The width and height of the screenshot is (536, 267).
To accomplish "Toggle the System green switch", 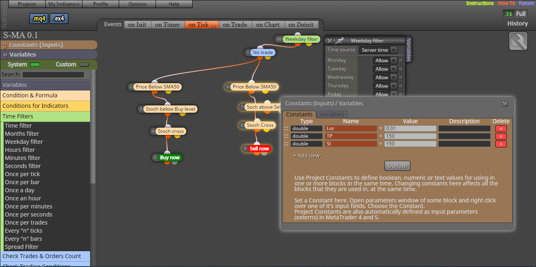I will pyautogui.click(x=35, y=65).
